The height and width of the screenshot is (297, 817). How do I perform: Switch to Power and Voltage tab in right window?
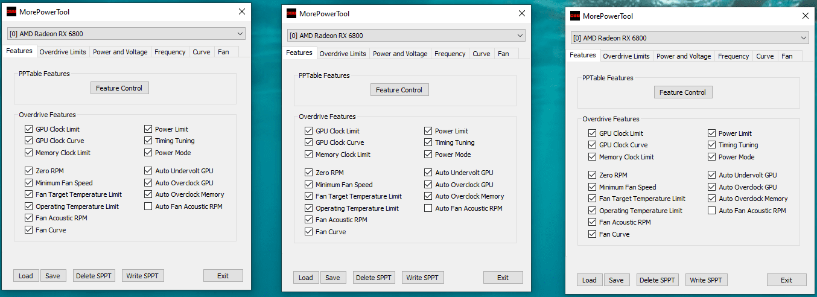(684, 56)
